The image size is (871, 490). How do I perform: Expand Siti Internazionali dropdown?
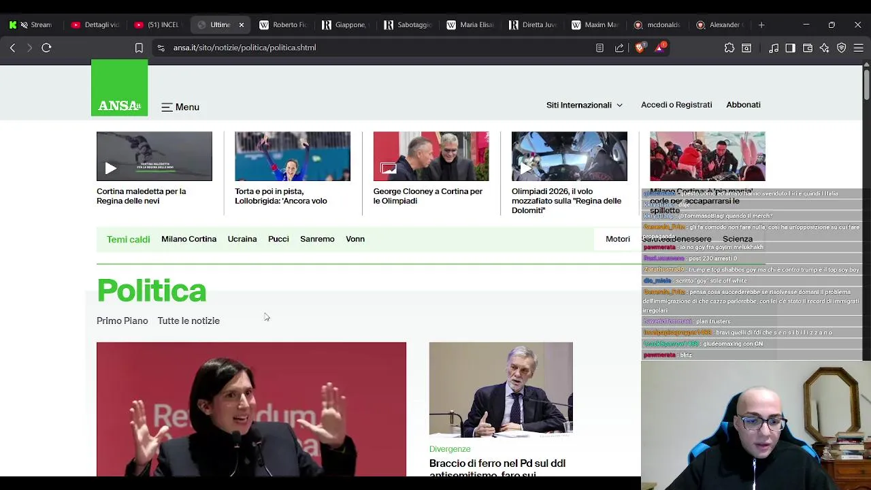[x=585, y=105]
